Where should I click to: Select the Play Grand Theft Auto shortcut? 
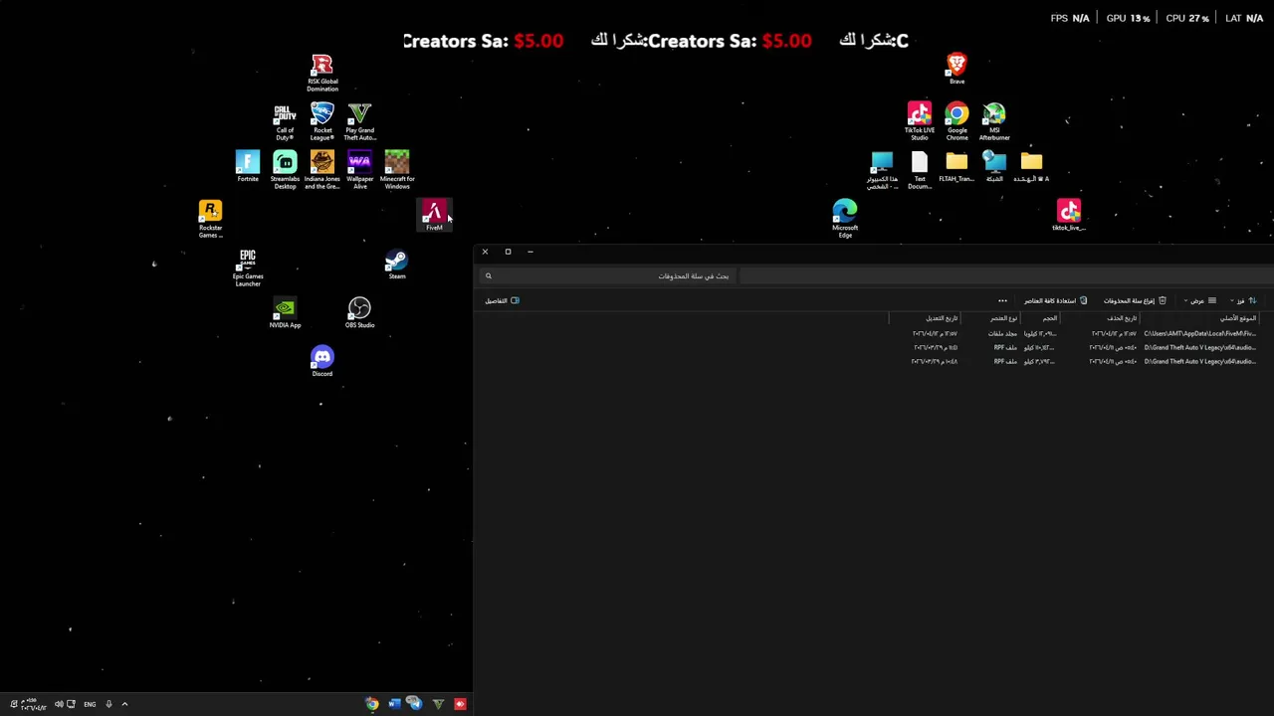[359, 122]
